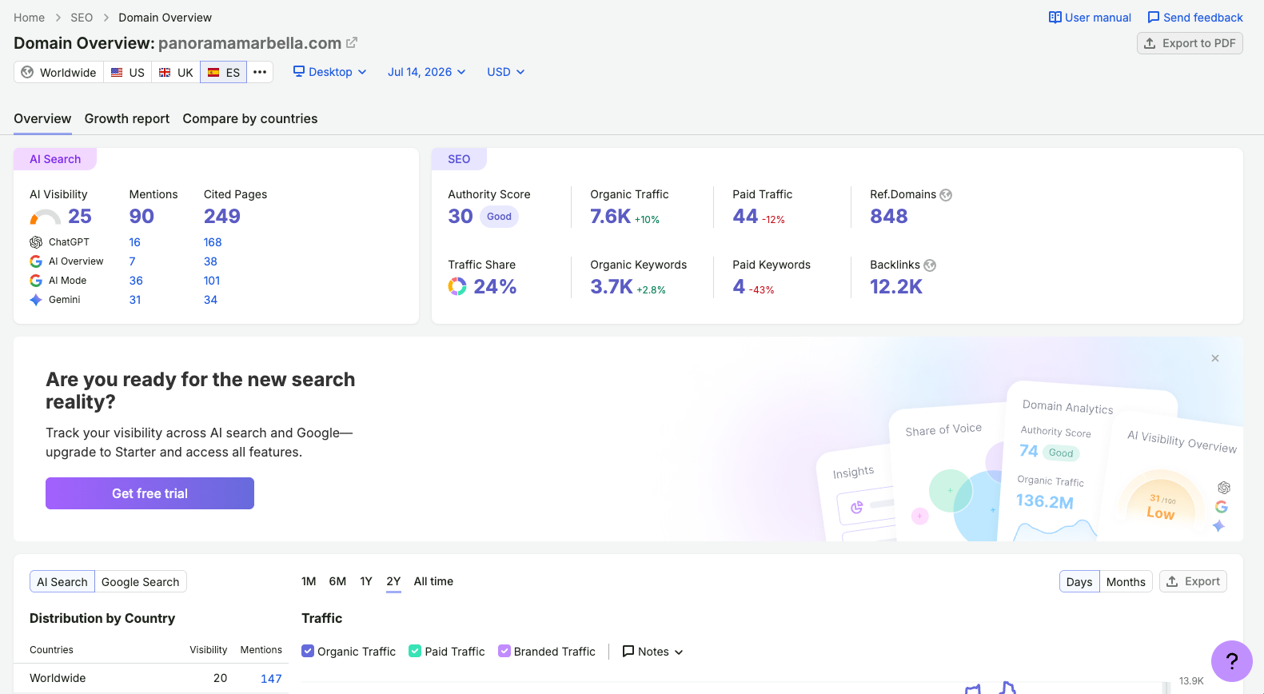Click the Worldwide globe icon
This screenshot has height=694, width=1264.
27,72
